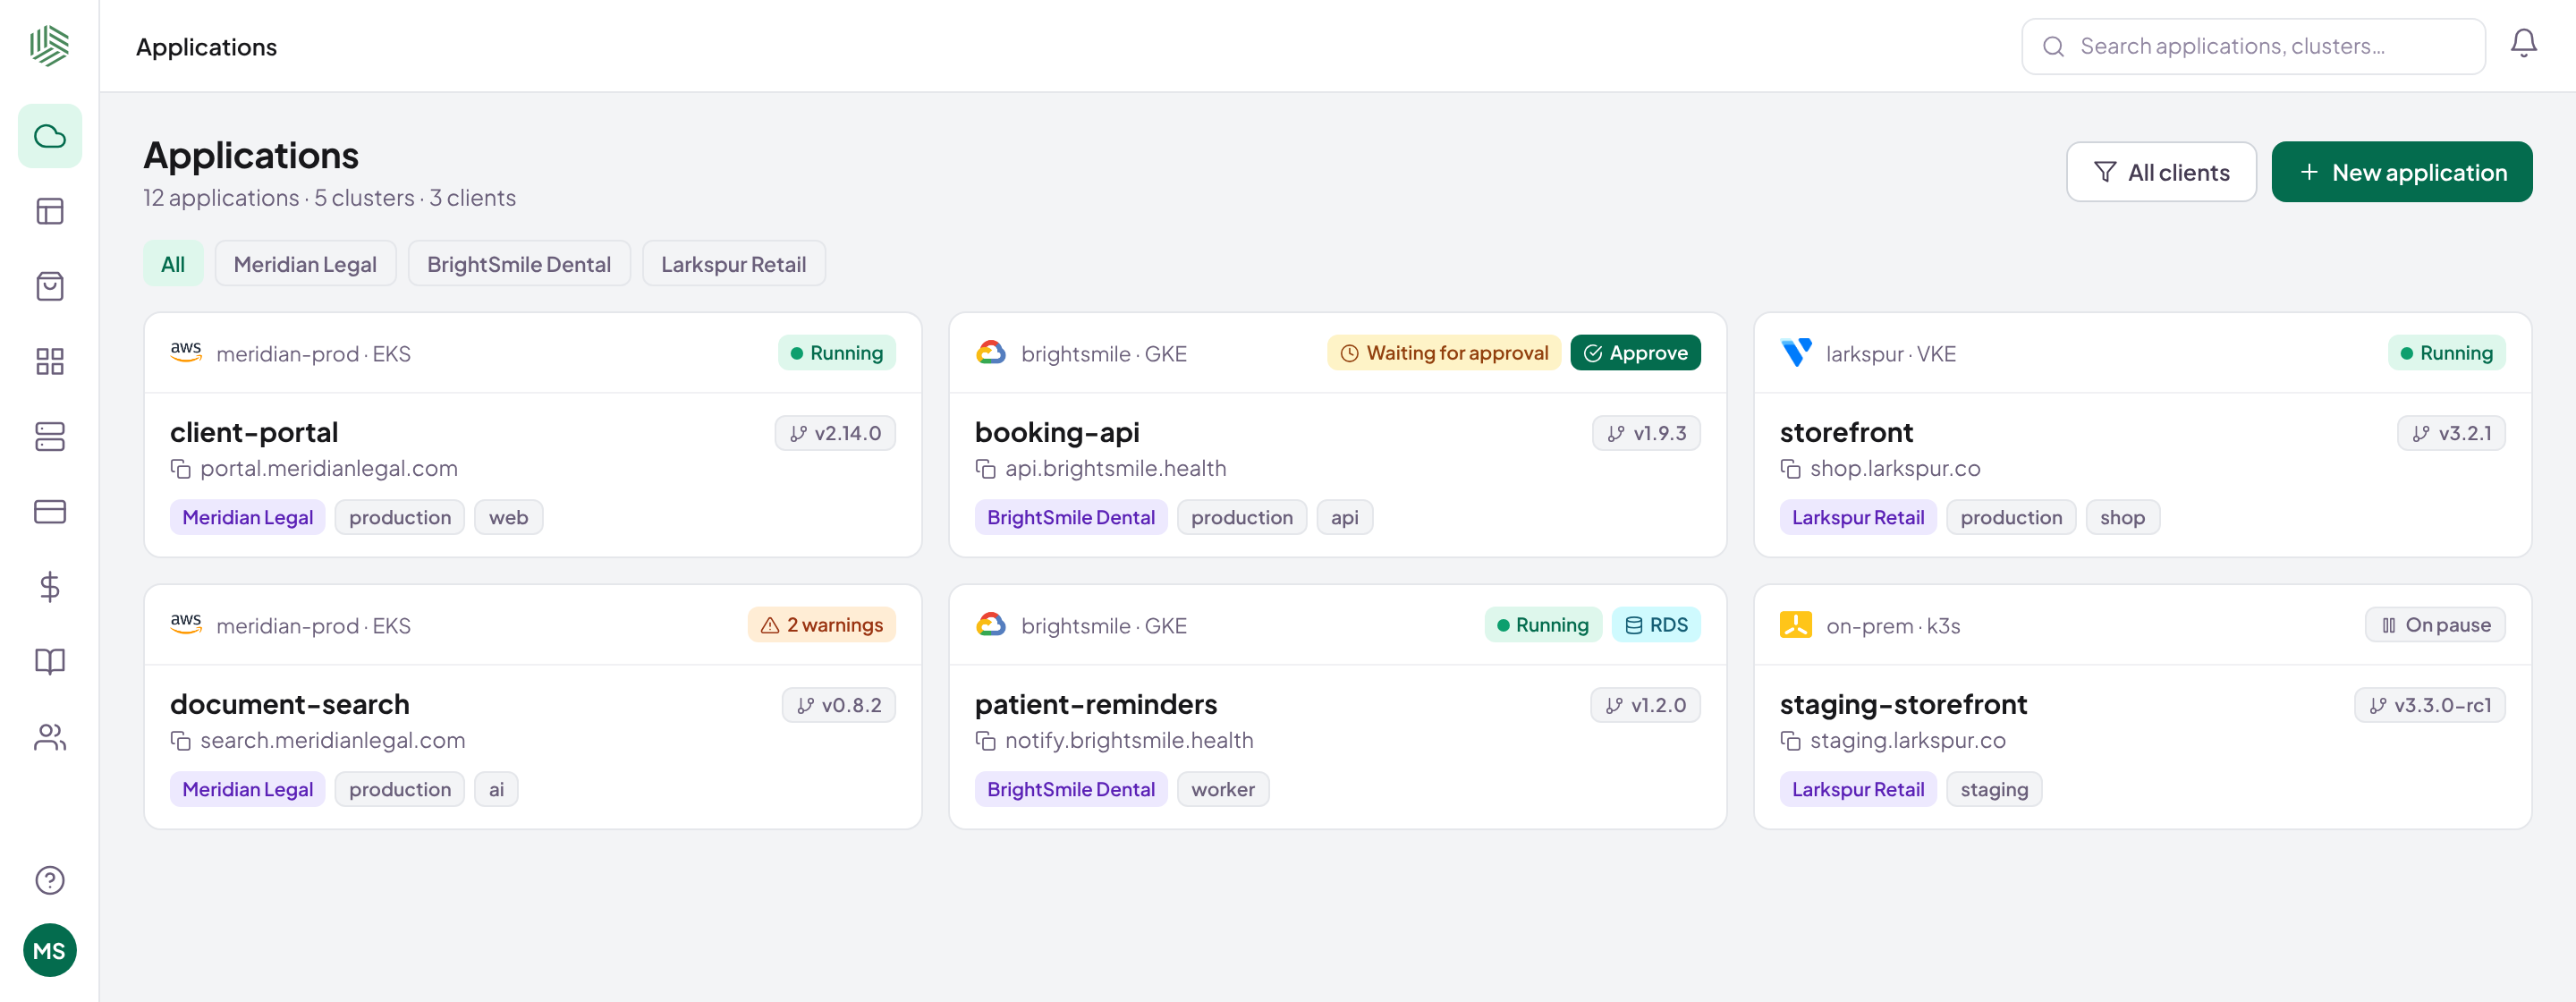This screenshot has width=2576, height=1002.
Task: Select the BrightSmile Dental filter tab
Action: (x=519, y=264)
